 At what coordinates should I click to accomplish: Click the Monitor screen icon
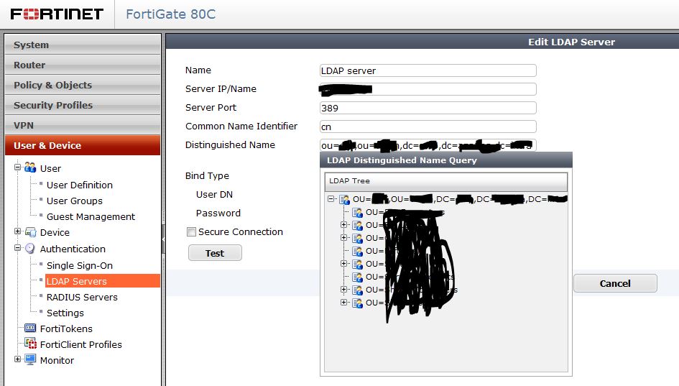tap(30, 359)
